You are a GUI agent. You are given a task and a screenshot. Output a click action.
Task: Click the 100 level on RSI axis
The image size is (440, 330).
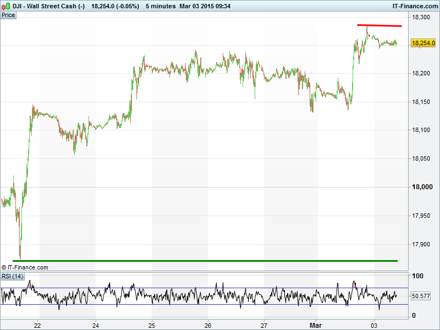418,276
